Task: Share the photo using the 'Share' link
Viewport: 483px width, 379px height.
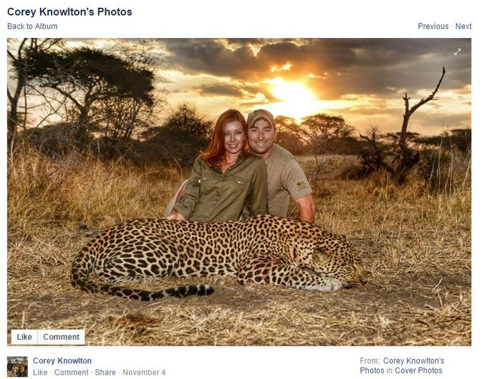Action: [x=106, y=371]
